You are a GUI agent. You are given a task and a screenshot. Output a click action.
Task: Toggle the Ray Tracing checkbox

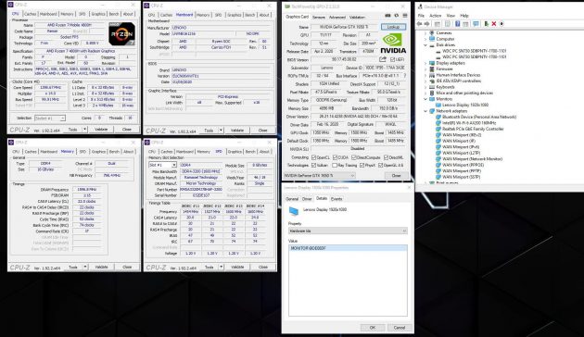coord(335,165)
